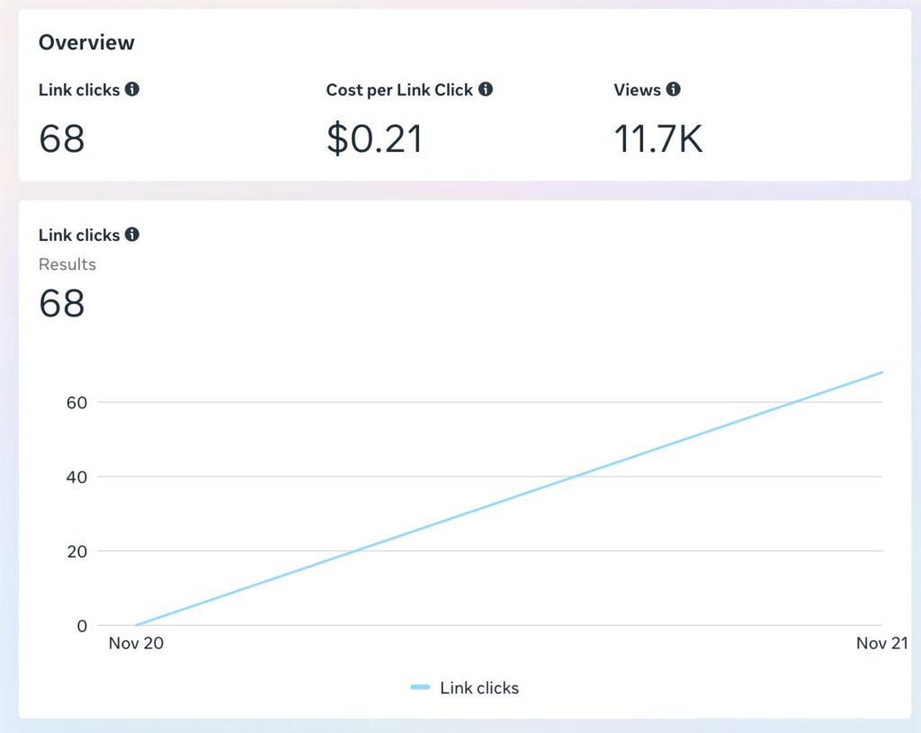
Task: Click the 40 y-axis gridline label
Action: coord(76,477)
